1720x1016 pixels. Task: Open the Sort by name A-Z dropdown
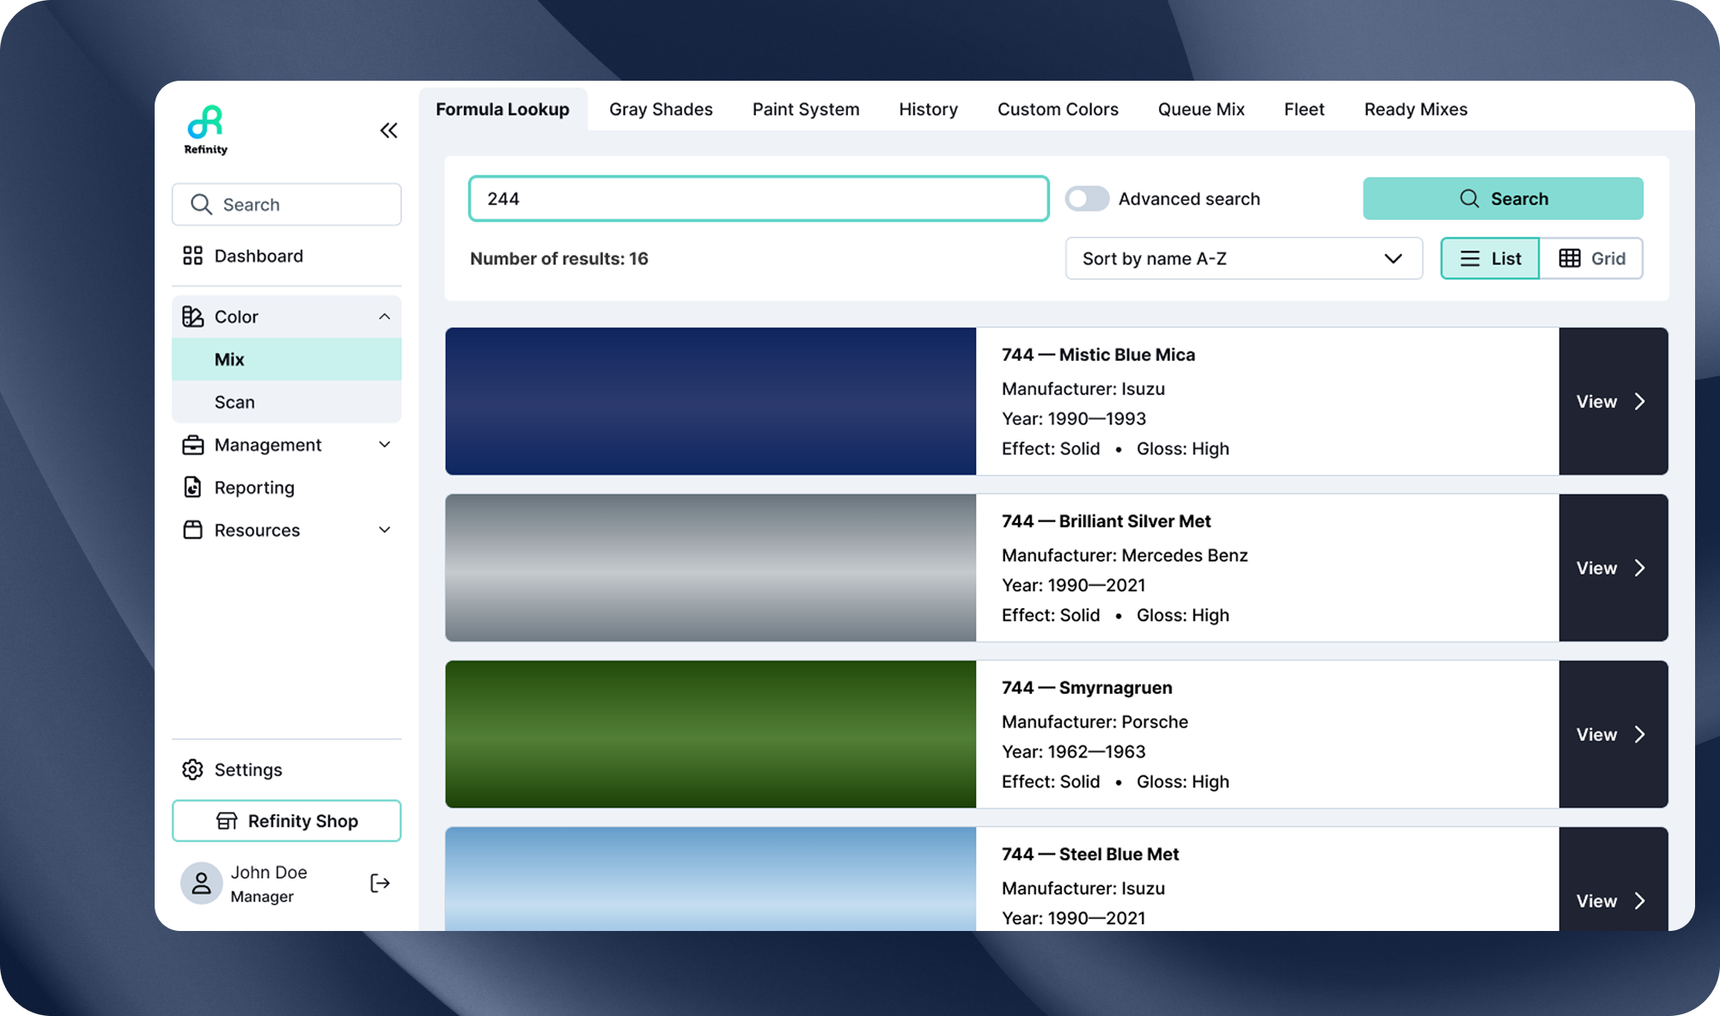pos(1243,258)
